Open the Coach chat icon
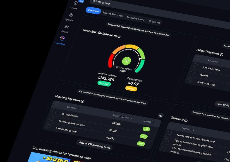The width and height of the screenshot is (230, 162). pos(66,27)
